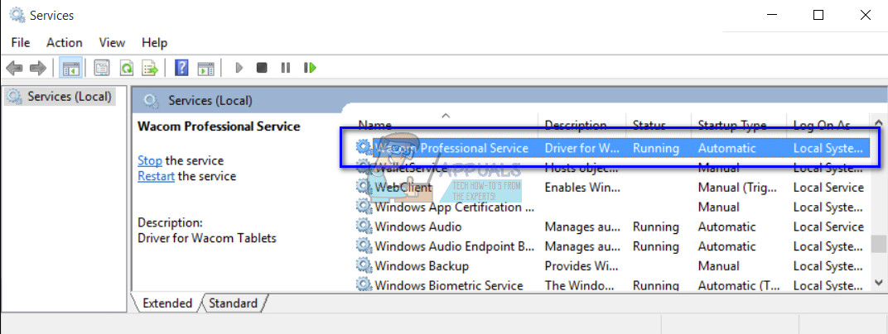Select the Windows App Certification service row

click(x=613, y=207)
